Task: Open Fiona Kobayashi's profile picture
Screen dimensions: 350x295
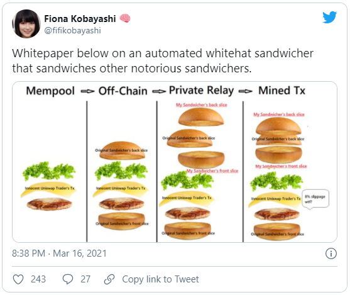Action: tap(26, 24)
